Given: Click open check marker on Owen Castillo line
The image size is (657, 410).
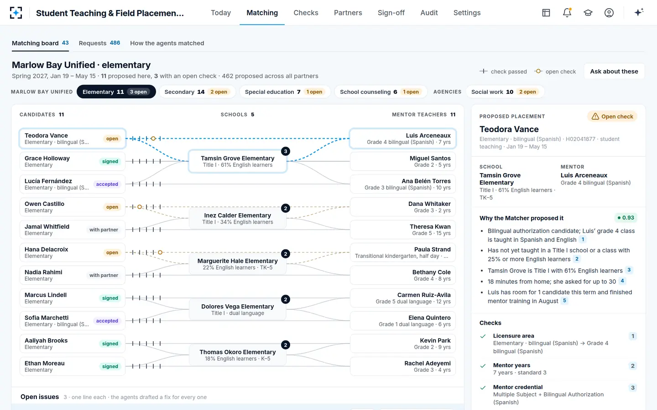Looking at the screenshot, I should [x=140, y=207].
